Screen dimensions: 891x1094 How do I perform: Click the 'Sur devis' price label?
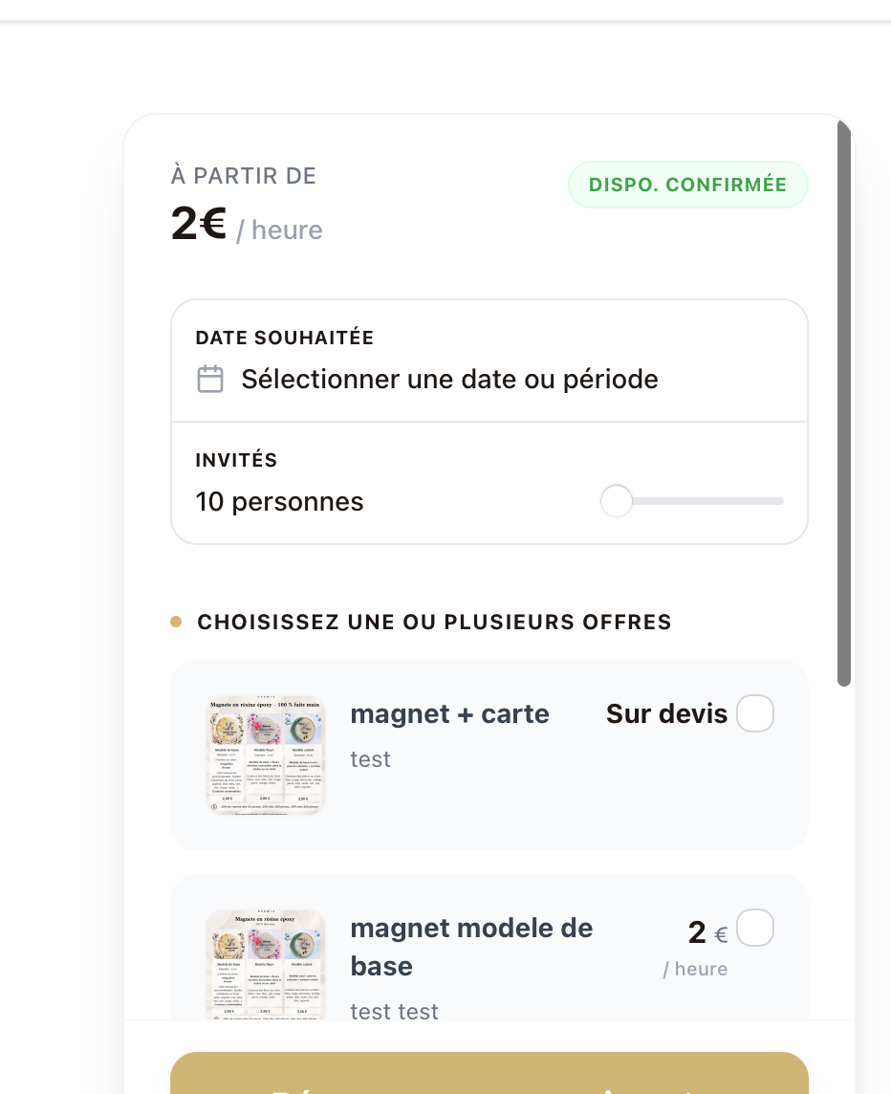point(666,713)
